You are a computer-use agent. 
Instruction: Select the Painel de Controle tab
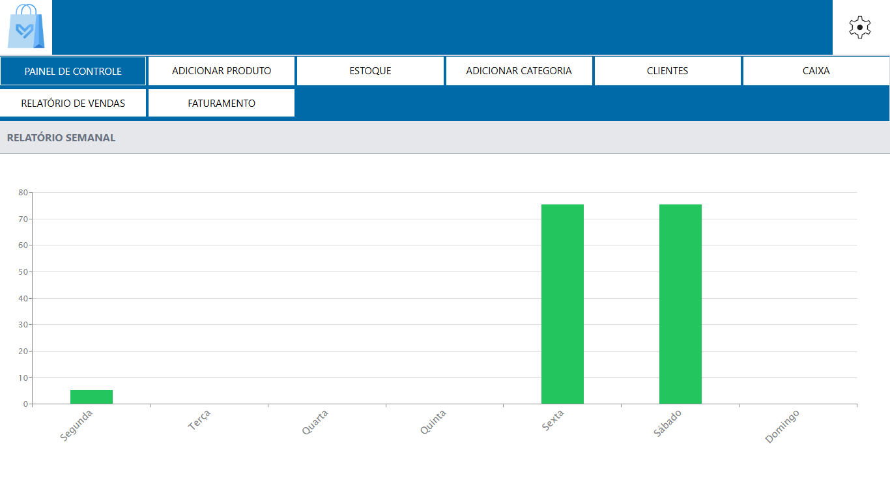[73, 71]
